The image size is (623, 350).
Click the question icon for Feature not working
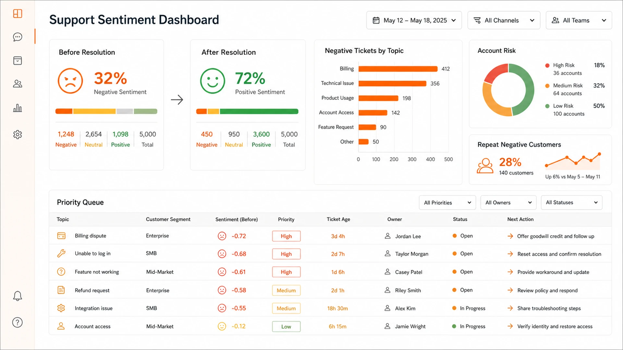pyautogui.click(x=61, y=272)
